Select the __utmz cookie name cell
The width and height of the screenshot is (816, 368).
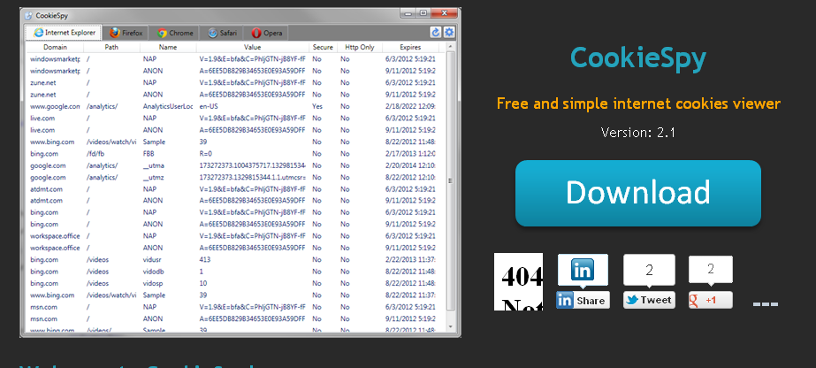click(x=154, y=177)
